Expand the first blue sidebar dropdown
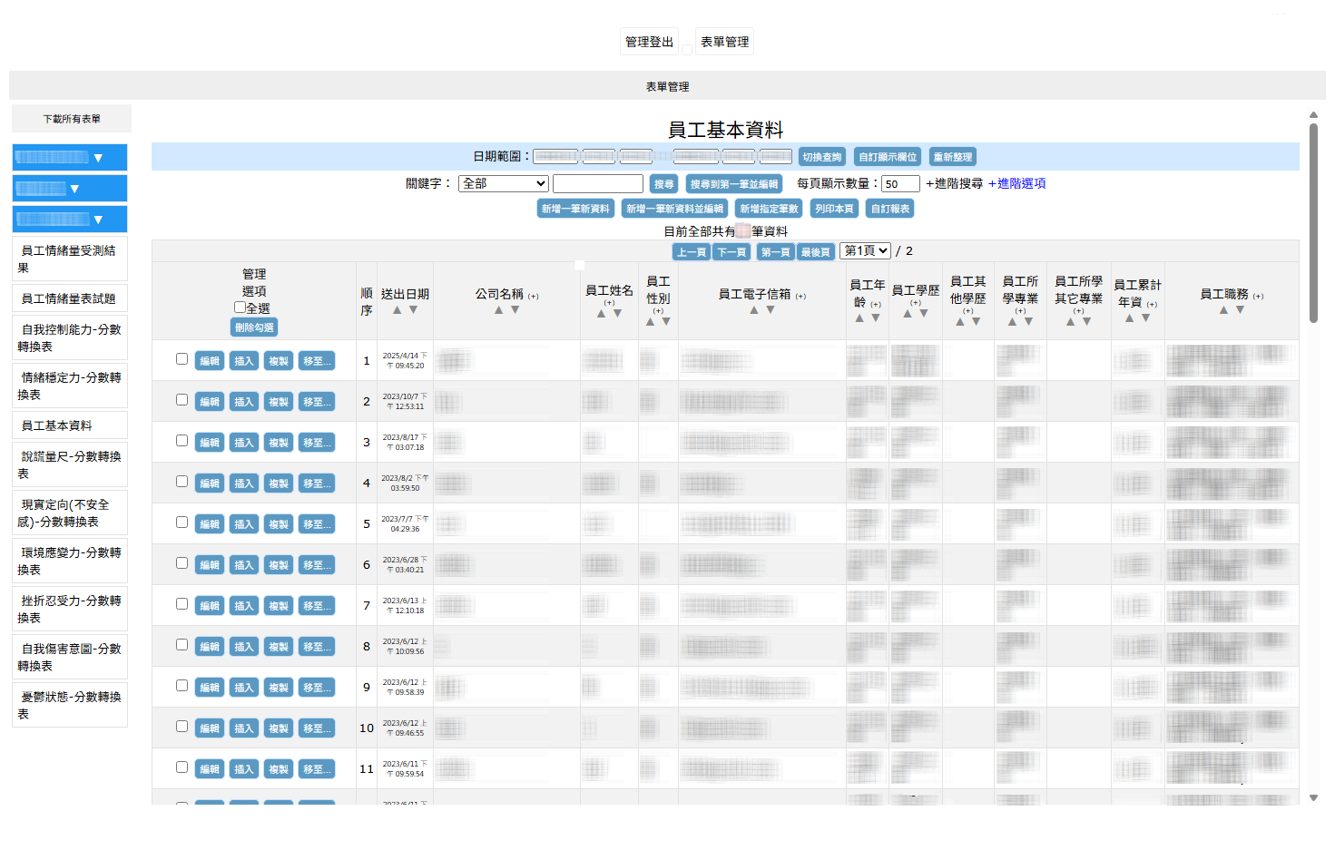Screen dimensions: 1335x850 coord(70,158)
